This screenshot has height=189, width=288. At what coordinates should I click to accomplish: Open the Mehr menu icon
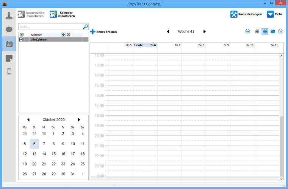(x=270, y=14)
